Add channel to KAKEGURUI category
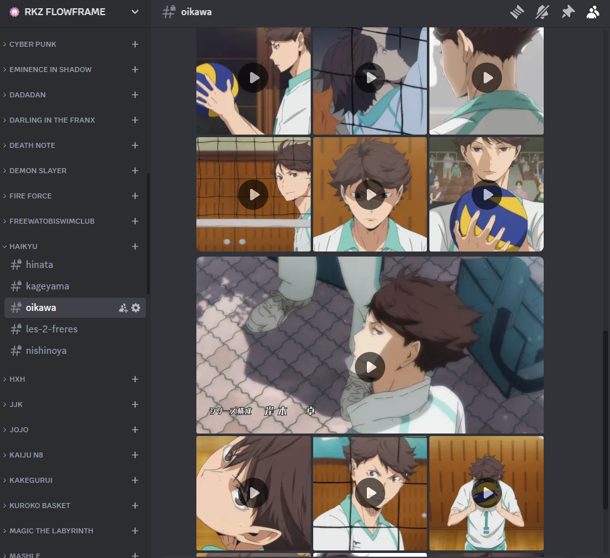Viewport: 610px width, 558px height. [x=135, y=480]
